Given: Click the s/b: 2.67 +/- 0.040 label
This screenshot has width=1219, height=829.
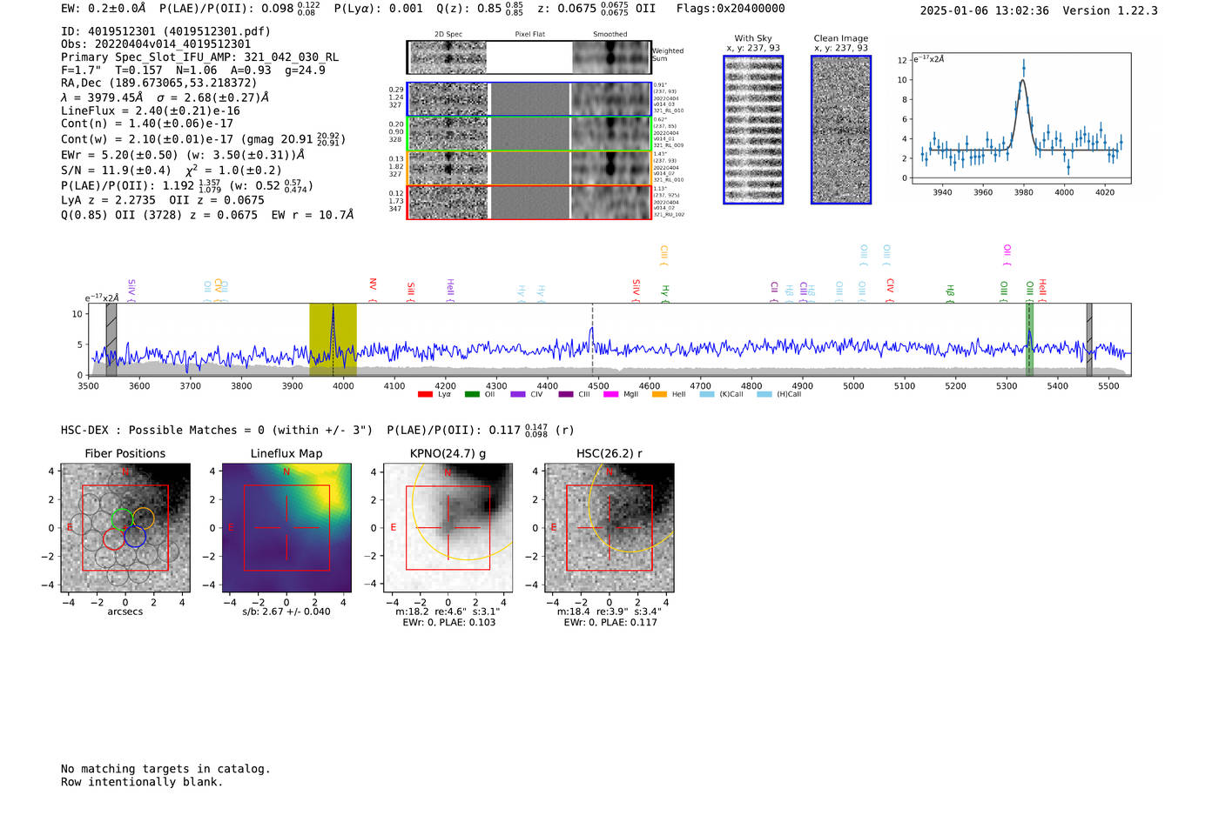Looking at the screenshot, I should point(286,612).
